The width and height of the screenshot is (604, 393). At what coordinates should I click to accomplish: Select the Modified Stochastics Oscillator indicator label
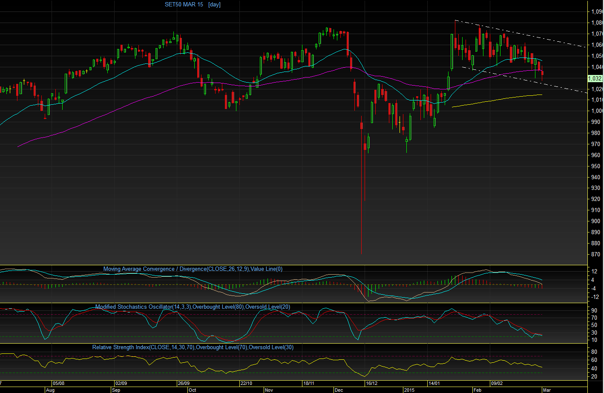tap(193, 307)
